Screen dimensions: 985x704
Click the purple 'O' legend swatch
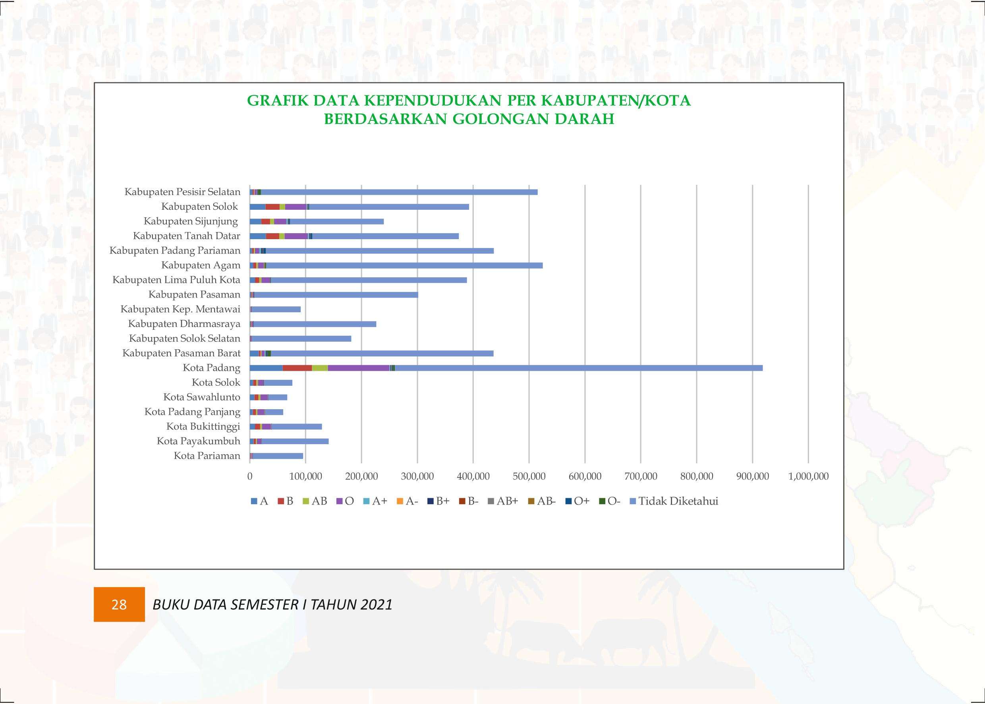tap(339, 501)
